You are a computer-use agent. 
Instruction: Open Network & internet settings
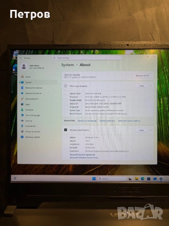(x=33, y=93)
